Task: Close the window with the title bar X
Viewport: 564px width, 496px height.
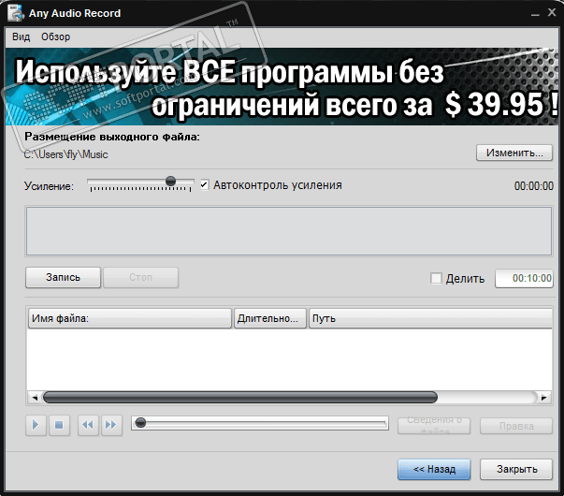Action: click(552, 12)
